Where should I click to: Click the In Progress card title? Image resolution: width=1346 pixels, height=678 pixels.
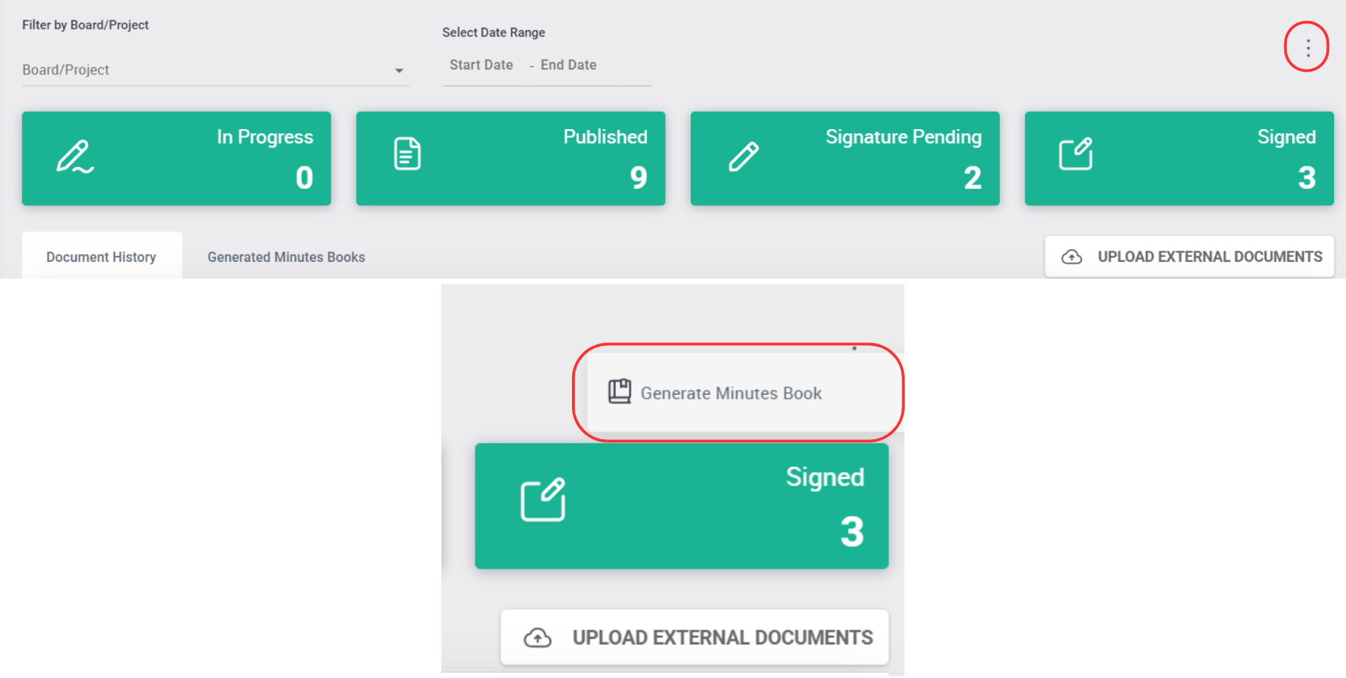pos(265,137)
